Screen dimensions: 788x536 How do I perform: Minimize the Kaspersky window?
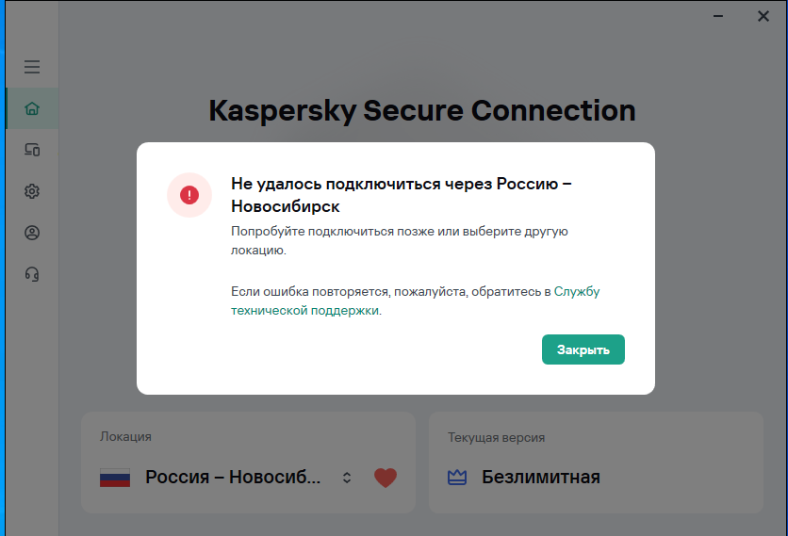click(718, 17)
